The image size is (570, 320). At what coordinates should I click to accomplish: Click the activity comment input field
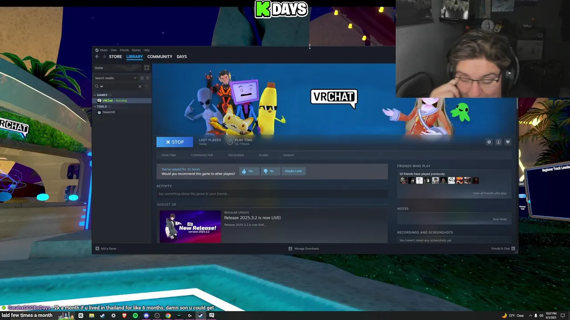[272, 194]
